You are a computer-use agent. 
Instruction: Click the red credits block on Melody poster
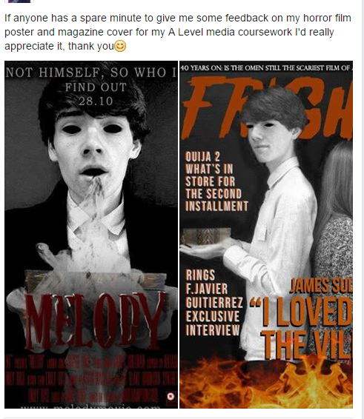(x=91, y=378)
